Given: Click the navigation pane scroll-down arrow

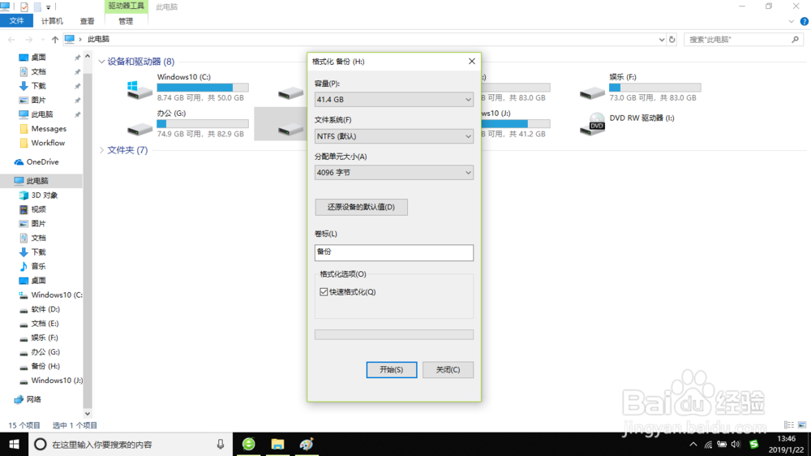Looking at the screenshot, I should (x=88, y=414).
